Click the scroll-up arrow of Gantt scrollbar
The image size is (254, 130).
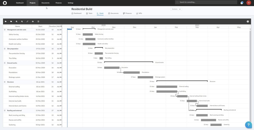pyautogui.click(x=250, y=29)
